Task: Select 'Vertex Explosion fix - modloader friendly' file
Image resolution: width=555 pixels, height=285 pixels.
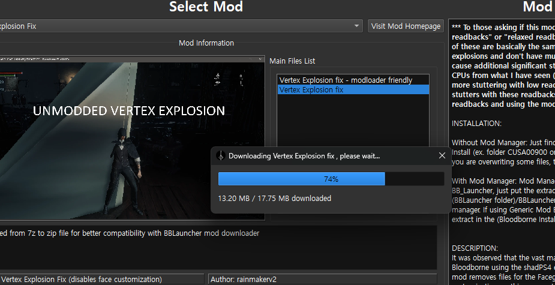Action: pos(353,80)
